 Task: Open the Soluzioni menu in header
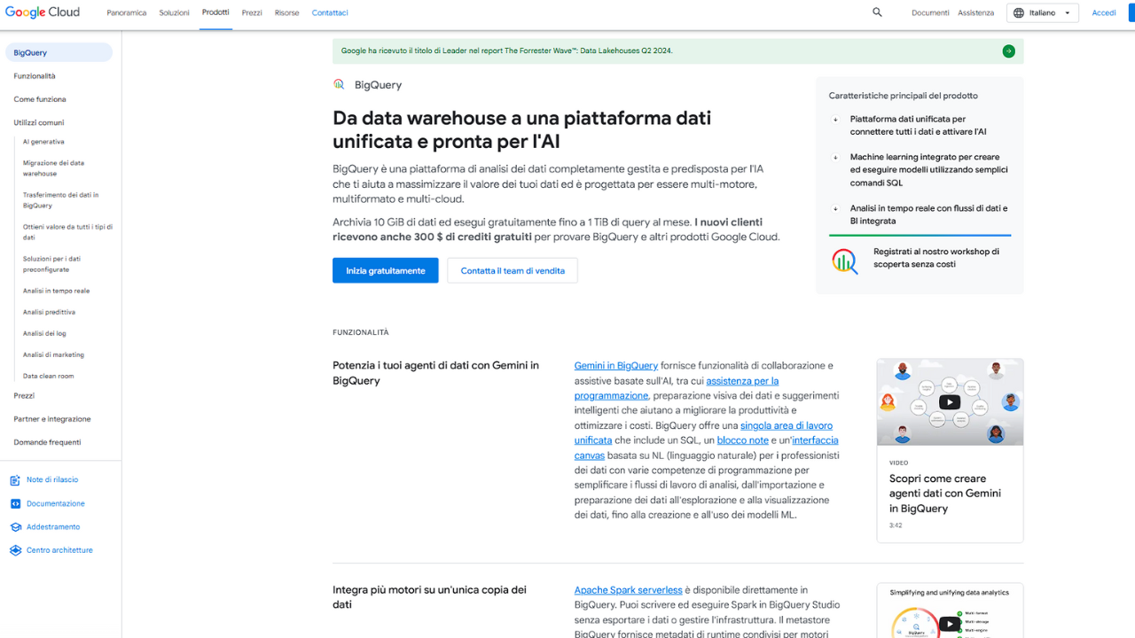pyautogui.click(x=175, y=13)
